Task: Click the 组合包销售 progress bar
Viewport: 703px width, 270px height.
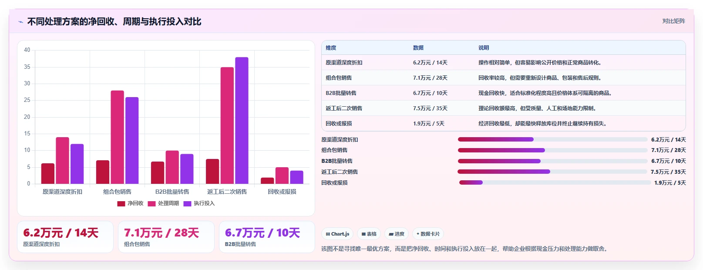Action: point(553,150)
